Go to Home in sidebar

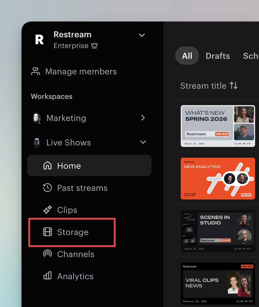coord(89,165)
